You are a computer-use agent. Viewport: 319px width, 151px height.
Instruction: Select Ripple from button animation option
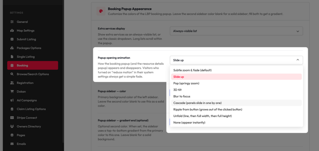coord(236,109)
